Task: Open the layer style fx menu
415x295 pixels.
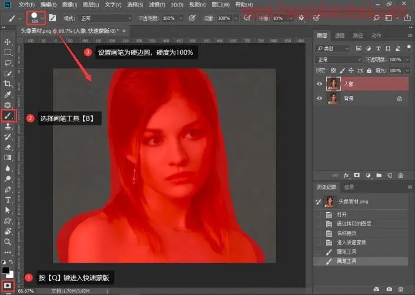Action: click(x=346, y=175)
